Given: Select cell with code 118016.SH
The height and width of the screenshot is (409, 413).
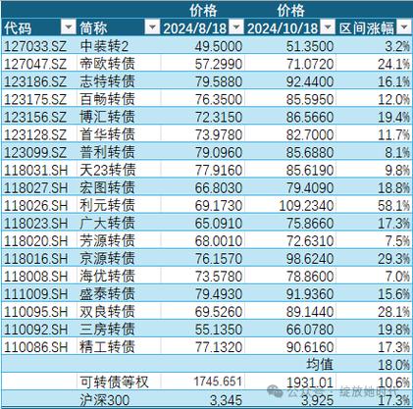Looking at the screenshot, I should coord(39,258).
